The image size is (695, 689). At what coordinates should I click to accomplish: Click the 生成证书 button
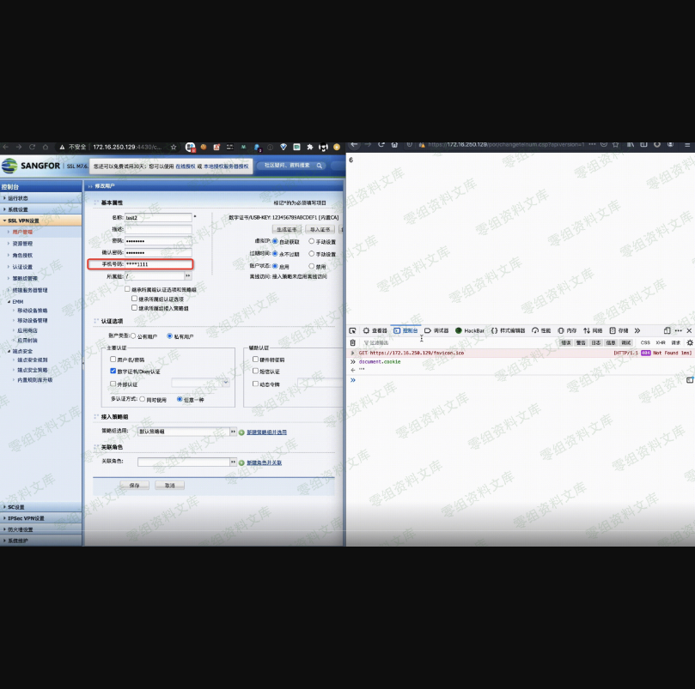point(286,229)
